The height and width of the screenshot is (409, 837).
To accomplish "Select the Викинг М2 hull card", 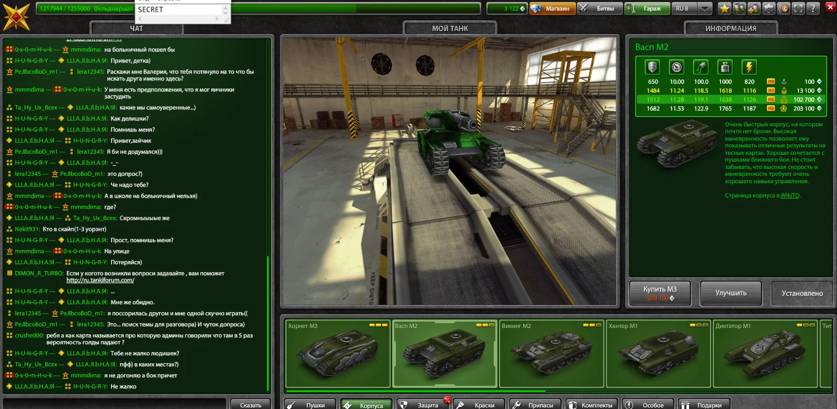I will tap(551, 353).
